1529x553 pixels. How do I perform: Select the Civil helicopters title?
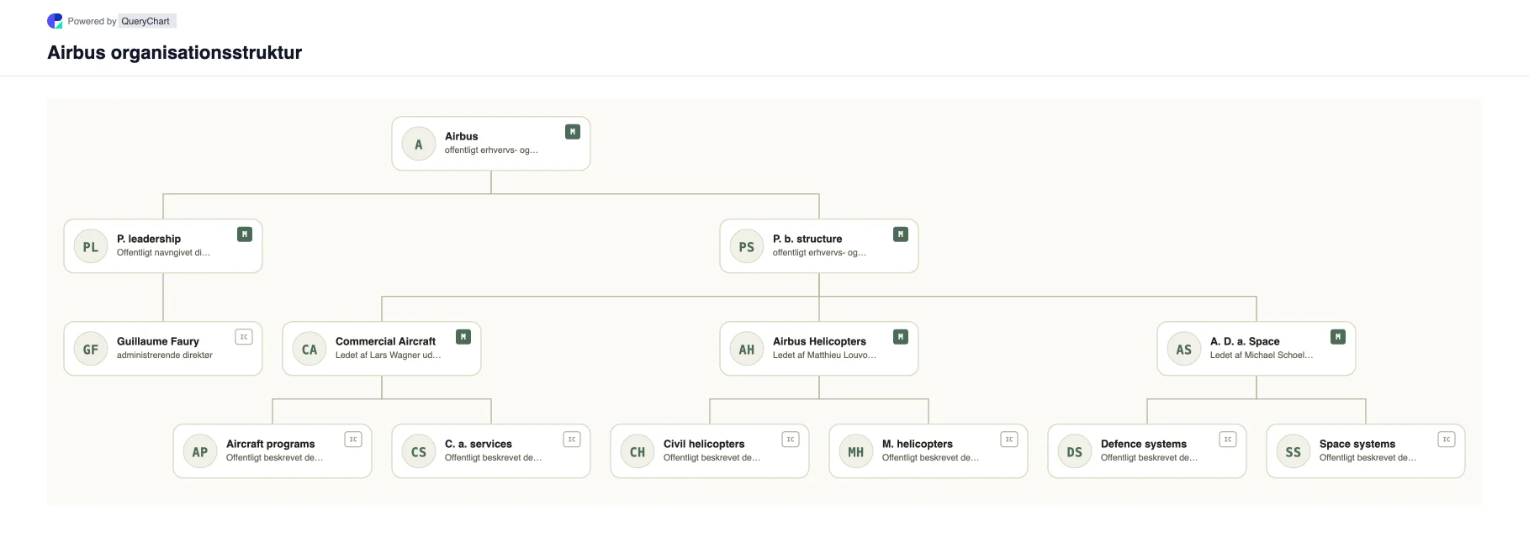point(704,444)
